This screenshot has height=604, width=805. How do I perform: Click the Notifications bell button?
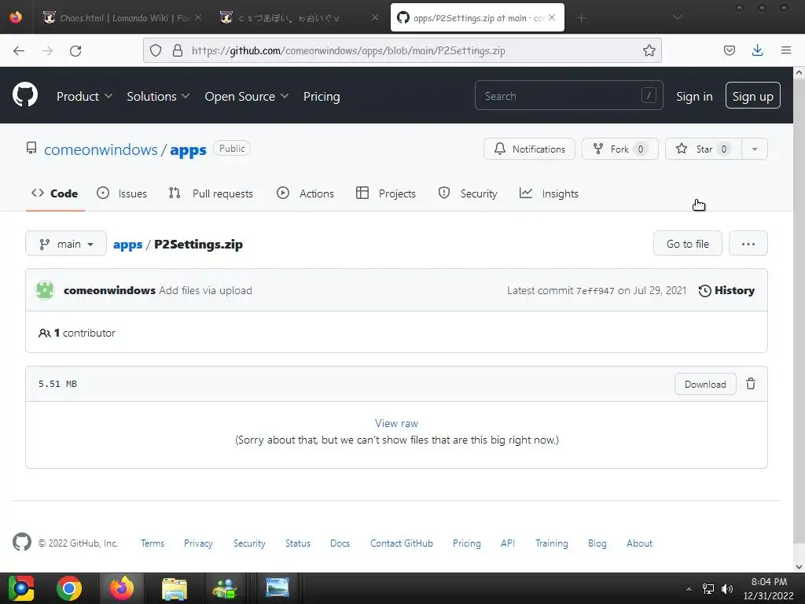[529, 149]
